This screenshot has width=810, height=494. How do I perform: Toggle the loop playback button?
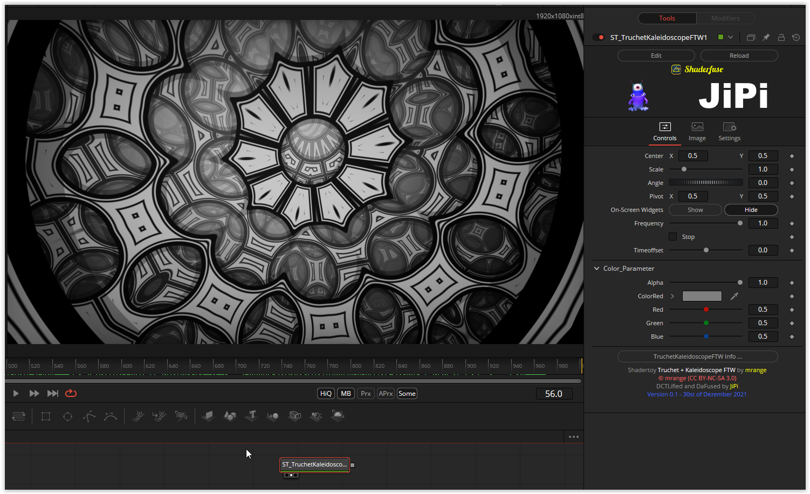coord(71,393)
